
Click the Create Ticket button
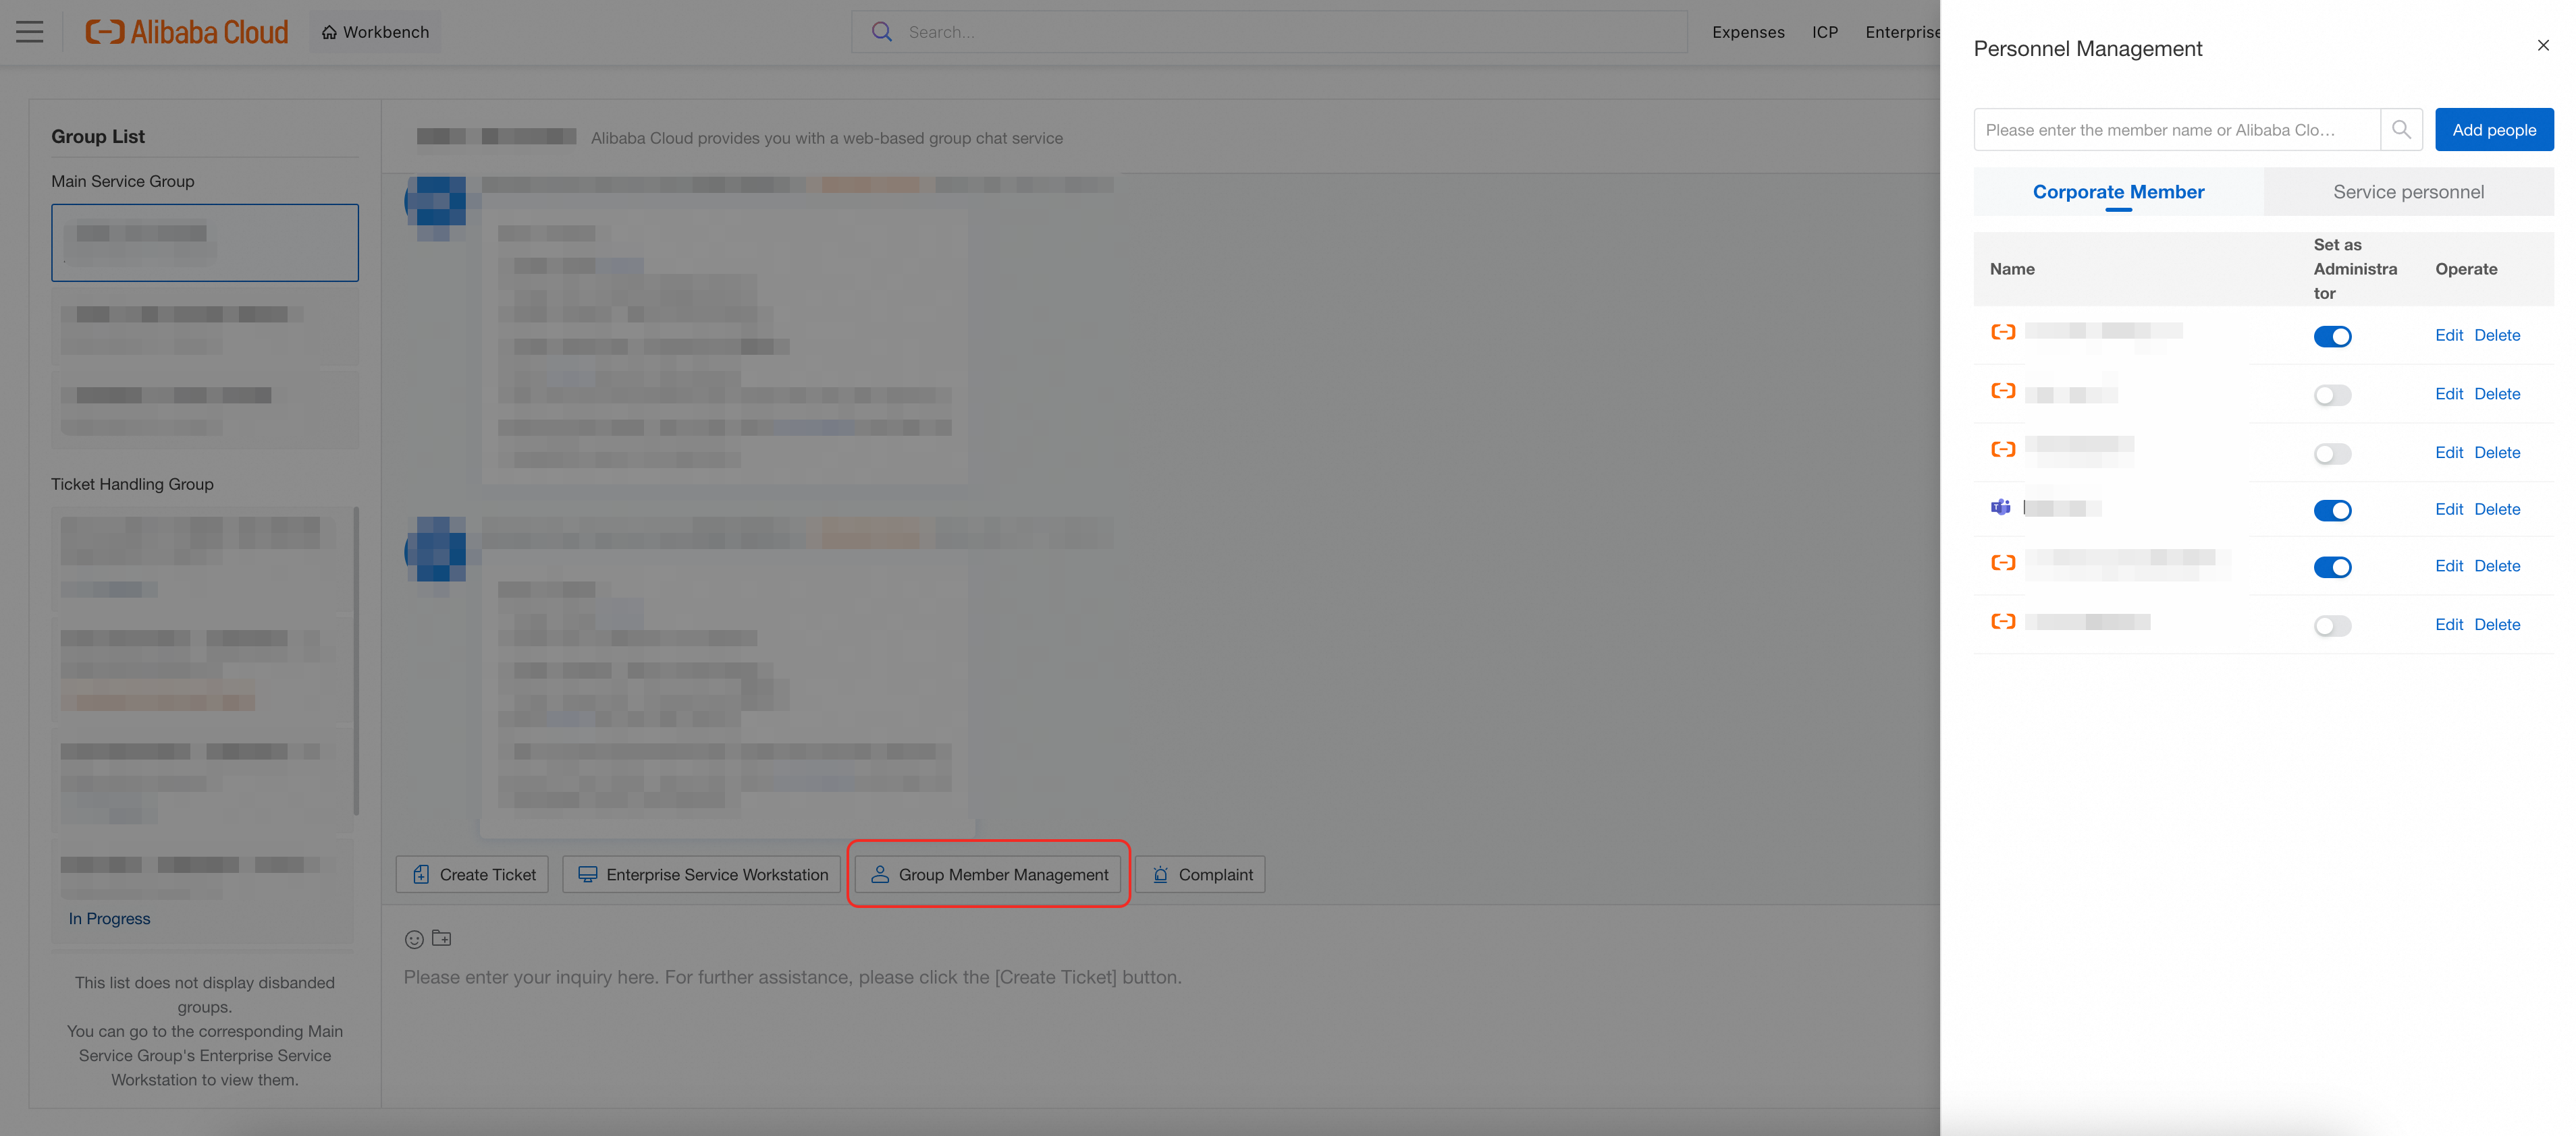[x=472, y=875]
